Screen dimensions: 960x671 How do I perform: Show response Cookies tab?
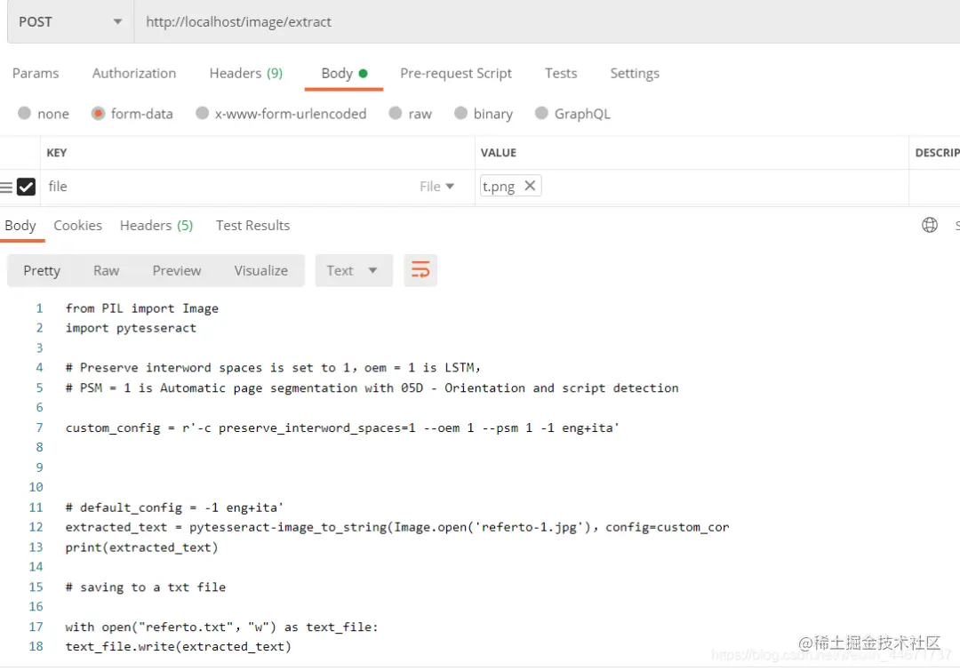tap(77, 226)
